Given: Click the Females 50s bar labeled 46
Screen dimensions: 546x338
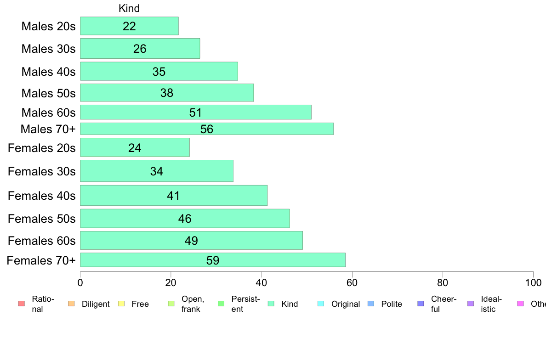Looking at the screenshot, I should (x=185, y=218).
